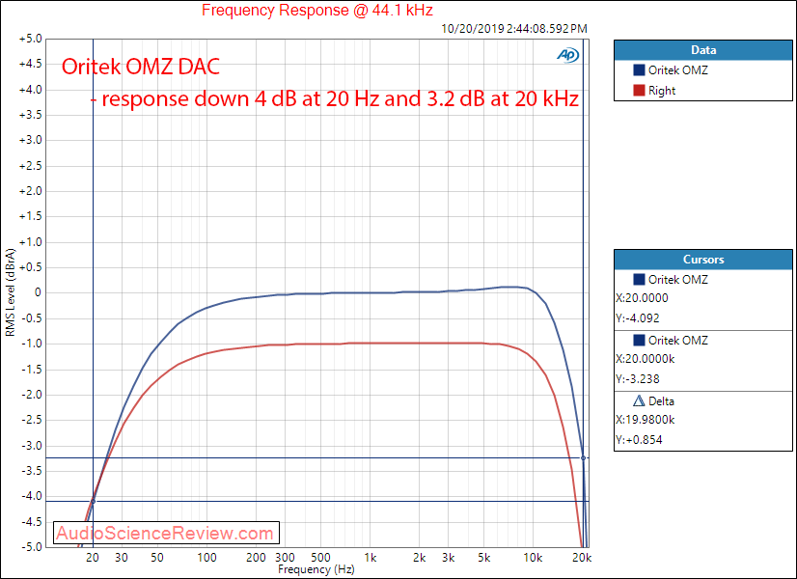Click the +2.5 label on the level axis
This screenshot has height=579, width=797.
click(31, 166)
